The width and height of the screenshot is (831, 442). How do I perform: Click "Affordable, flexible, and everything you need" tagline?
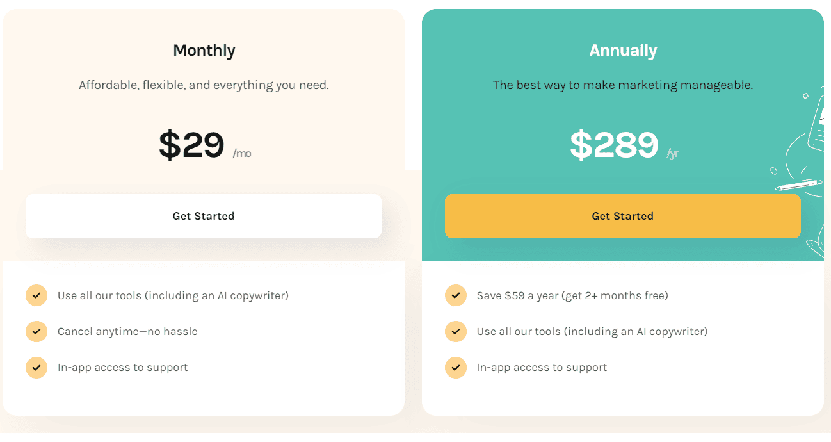pyautogui.click(x=204, y=84)
